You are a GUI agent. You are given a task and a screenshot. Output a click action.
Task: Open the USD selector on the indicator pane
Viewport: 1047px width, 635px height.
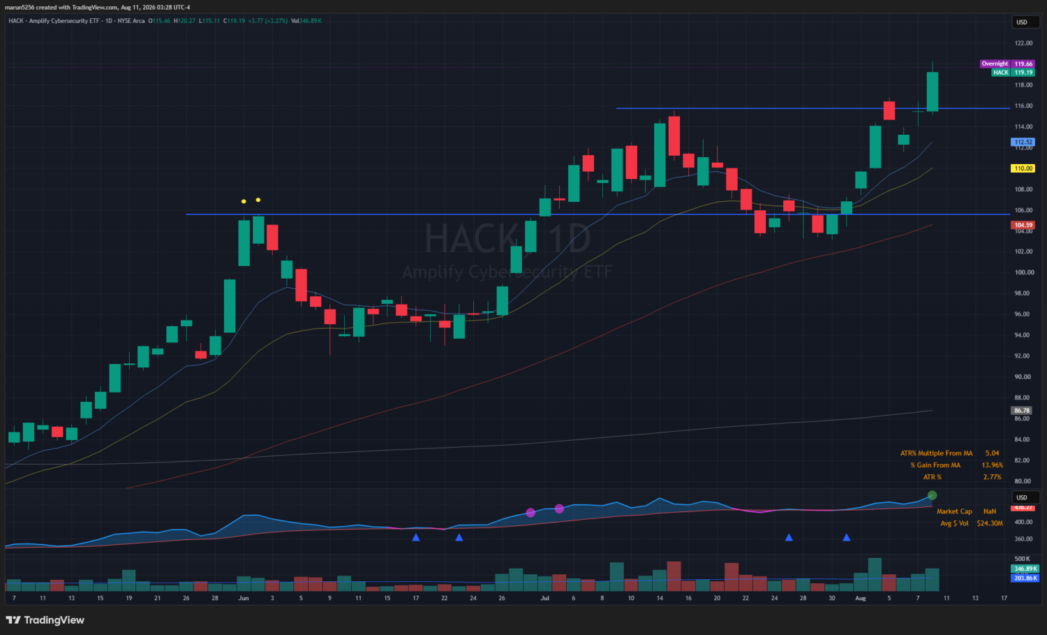click(x=1025, y=497)
